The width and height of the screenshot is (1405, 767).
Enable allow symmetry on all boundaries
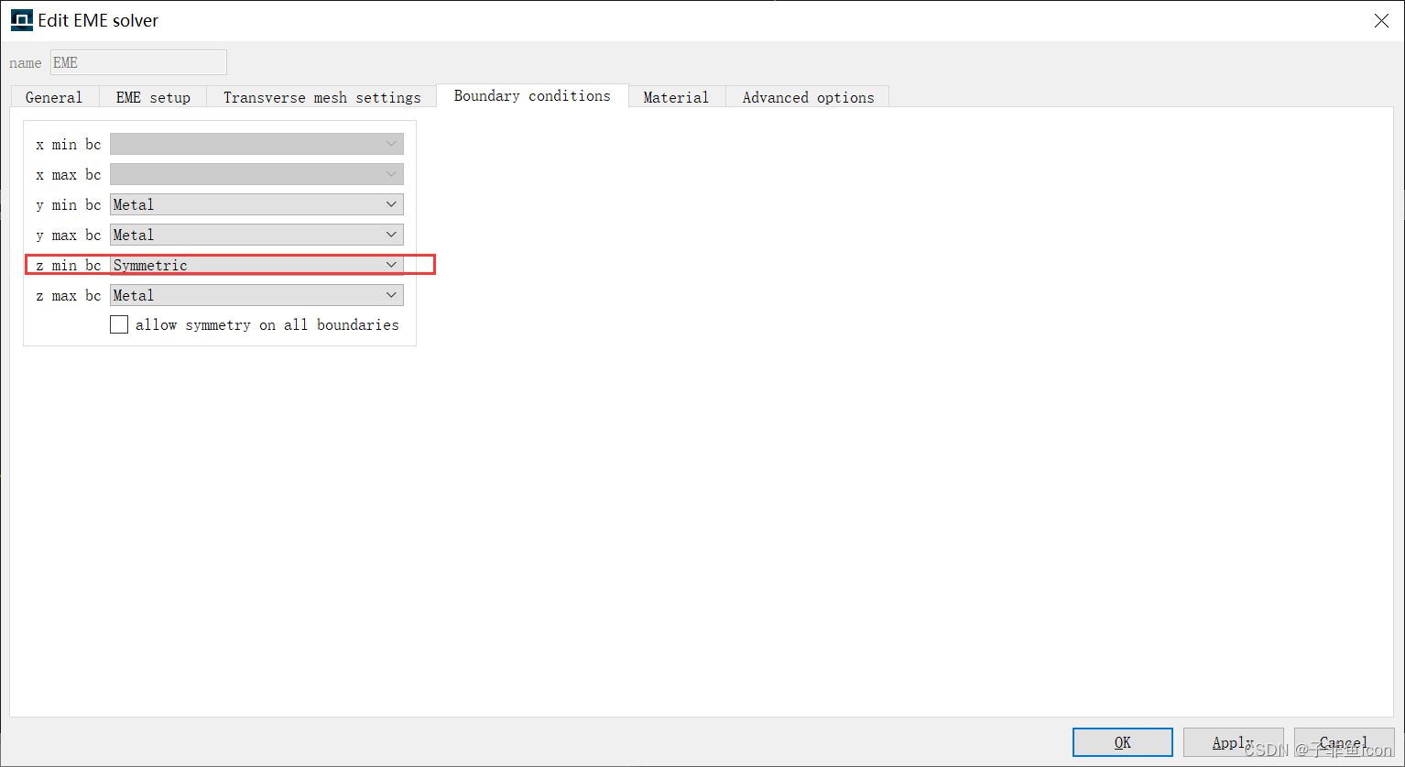[119, 324]
